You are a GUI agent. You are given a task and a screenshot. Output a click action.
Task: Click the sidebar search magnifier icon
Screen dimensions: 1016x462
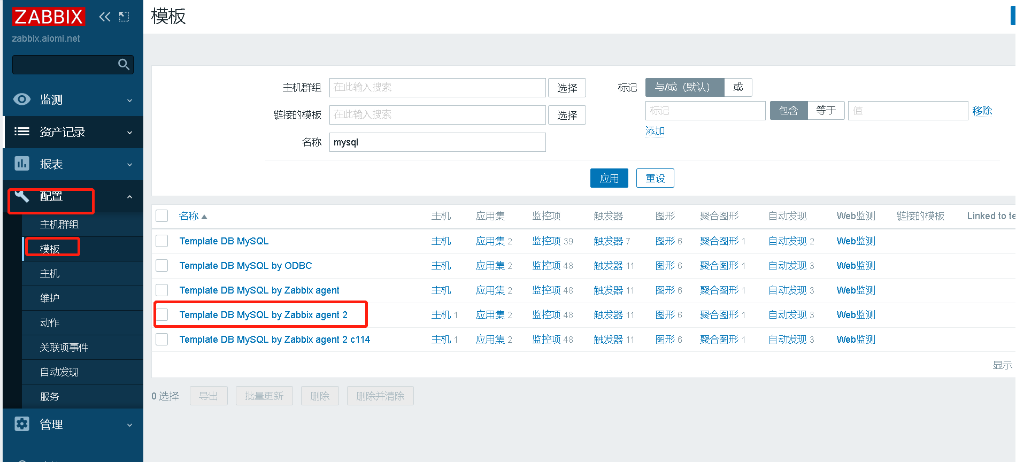coord(124,65)
